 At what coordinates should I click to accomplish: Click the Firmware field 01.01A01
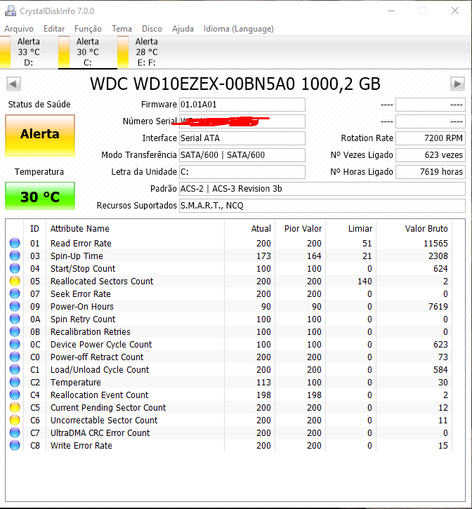(242, 105)
